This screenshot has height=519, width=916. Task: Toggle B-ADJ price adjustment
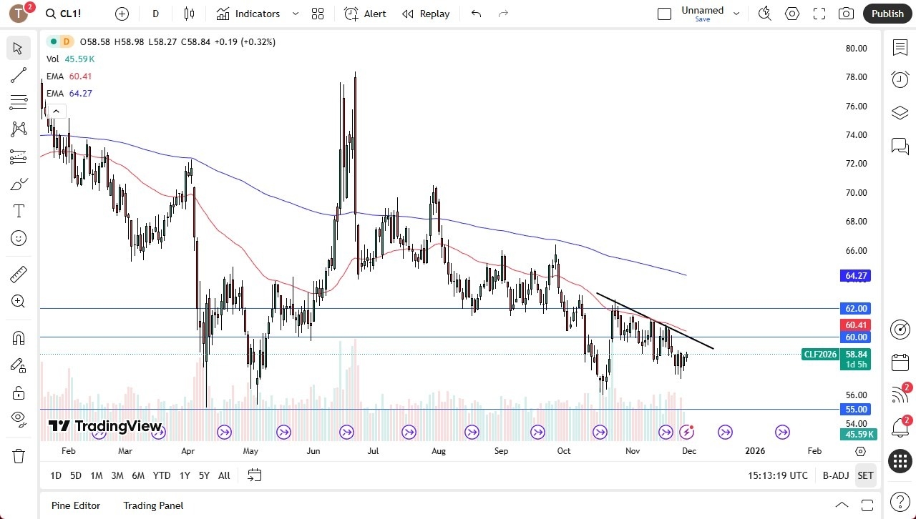click(835, 475)
